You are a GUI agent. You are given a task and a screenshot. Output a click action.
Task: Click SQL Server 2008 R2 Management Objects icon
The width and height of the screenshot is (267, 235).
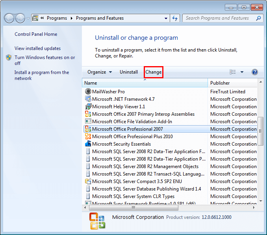pos(88,166)
